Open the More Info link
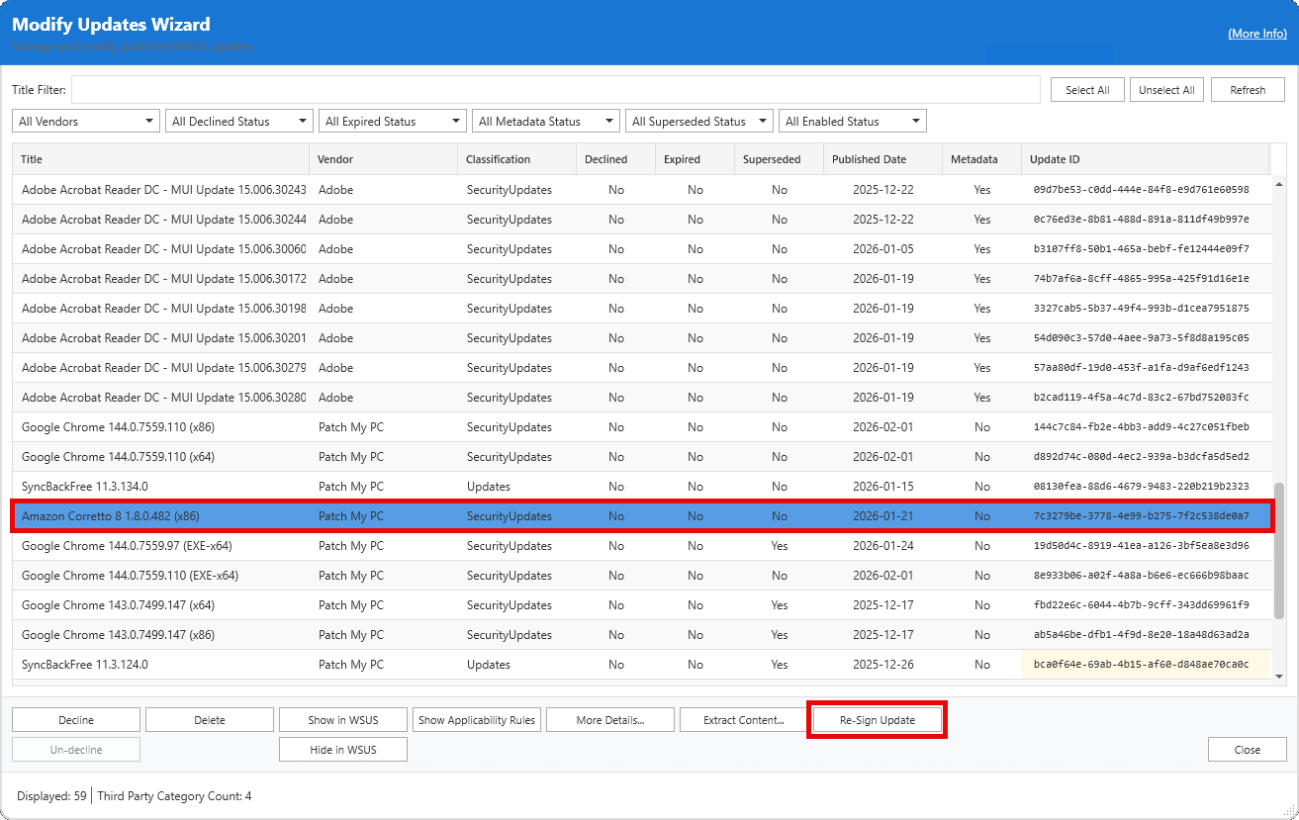The image size is (1299, 820). tap(1256, 34)
